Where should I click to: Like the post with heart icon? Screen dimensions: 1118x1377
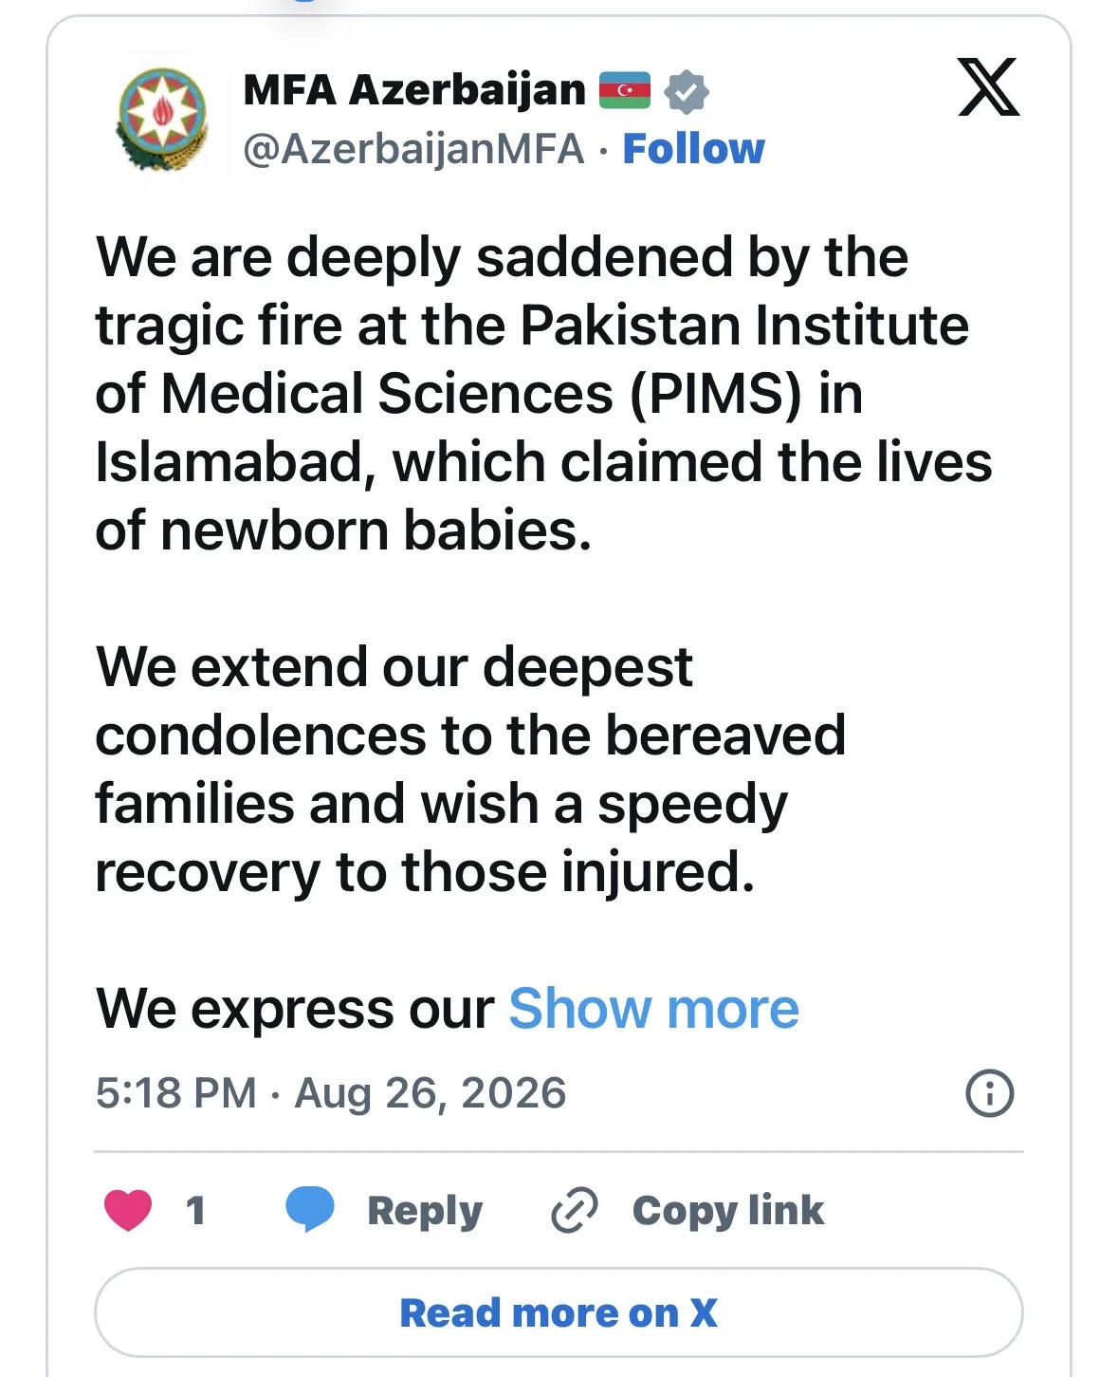pos(127,1210)
